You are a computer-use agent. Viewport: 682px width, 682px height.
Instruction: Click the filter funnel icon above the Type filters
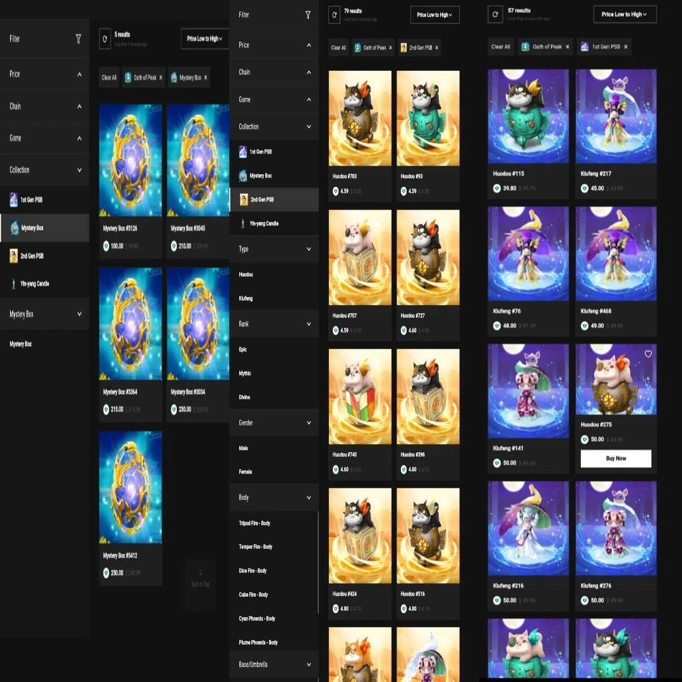pos(308,15)
